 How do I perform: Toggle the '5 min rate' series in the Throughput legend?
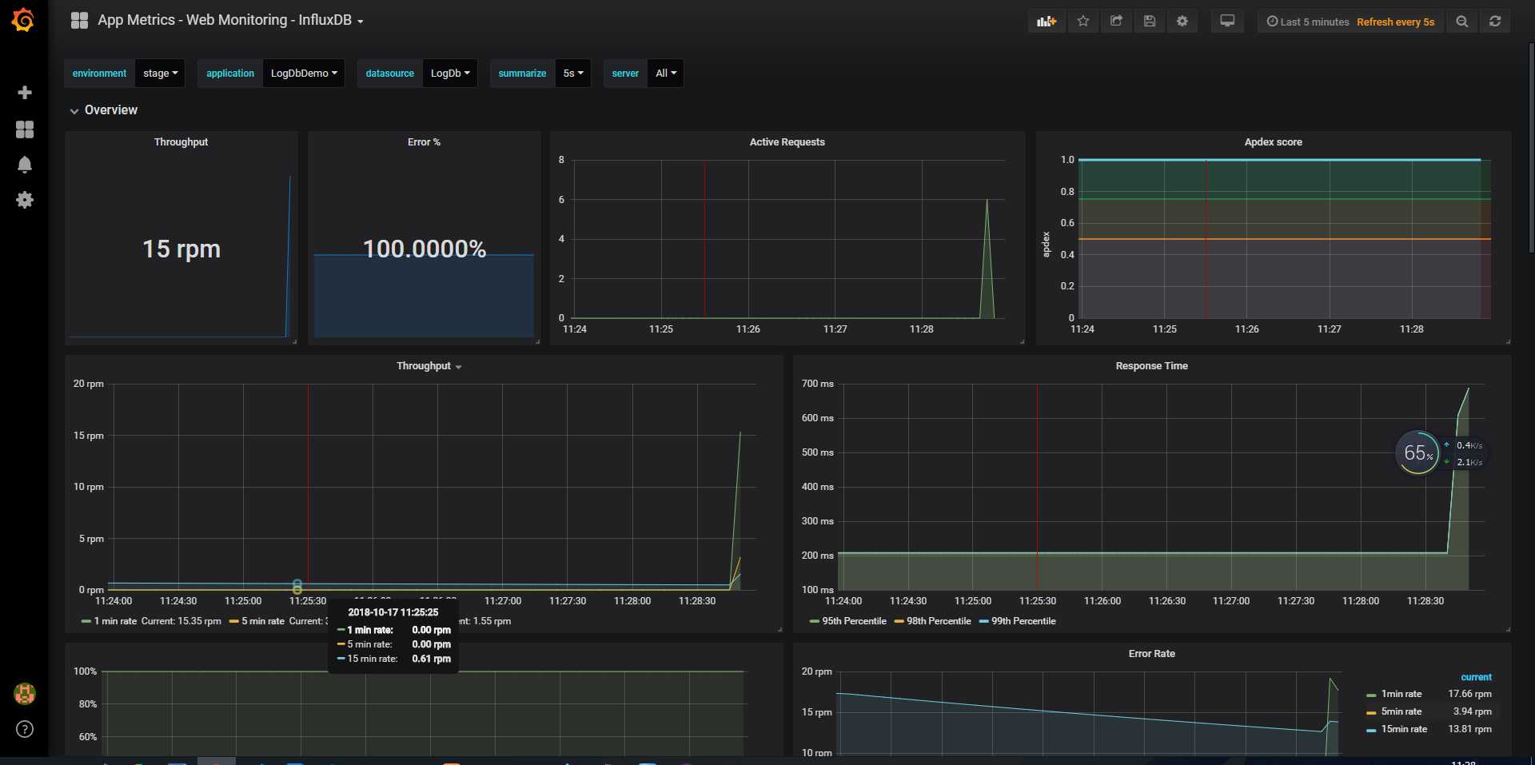[263, 621]
